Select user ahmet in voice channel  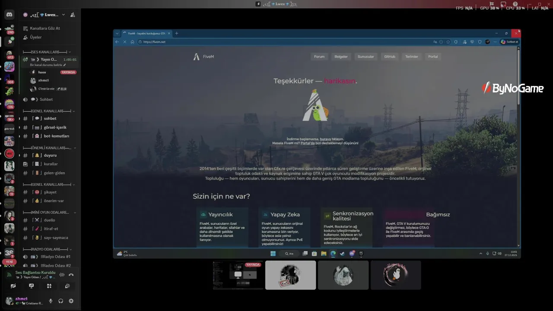(x=53, y=80)
